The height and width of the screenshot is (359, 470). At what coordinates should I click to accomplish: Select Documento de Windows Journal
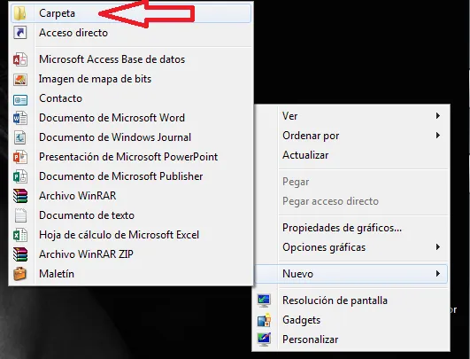click(x=131, y=137)
